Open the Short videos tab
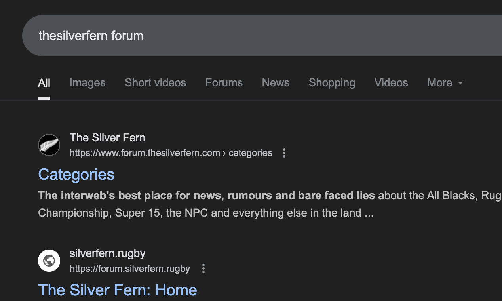 (155, 83)
